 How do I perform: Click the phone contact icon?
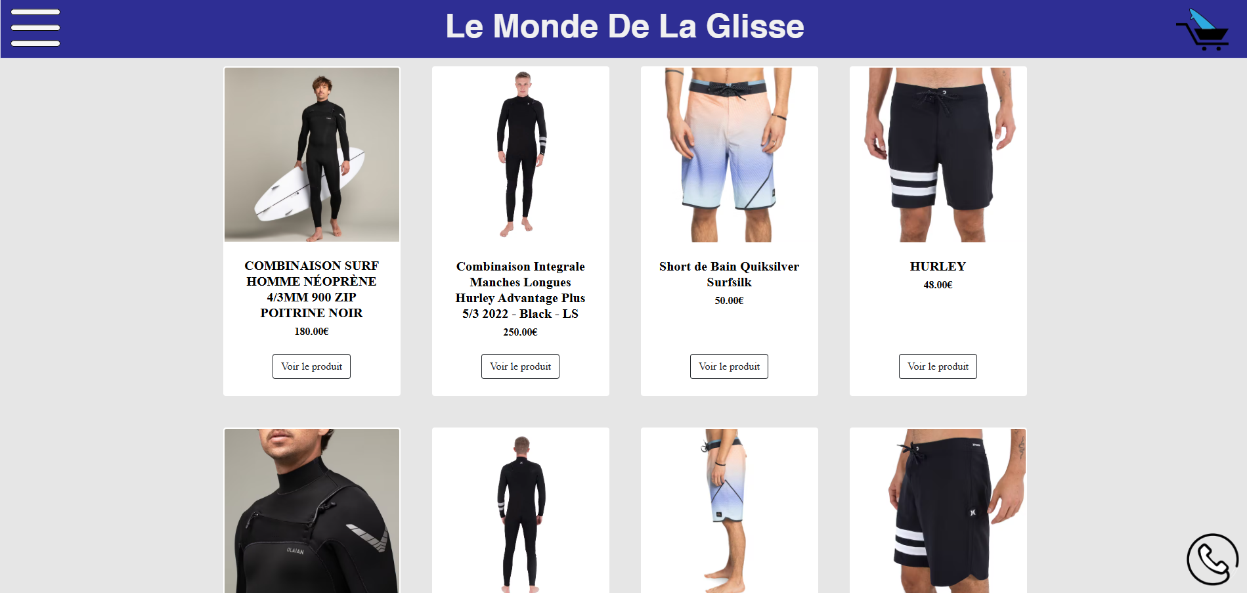[x=1212, y=559]
